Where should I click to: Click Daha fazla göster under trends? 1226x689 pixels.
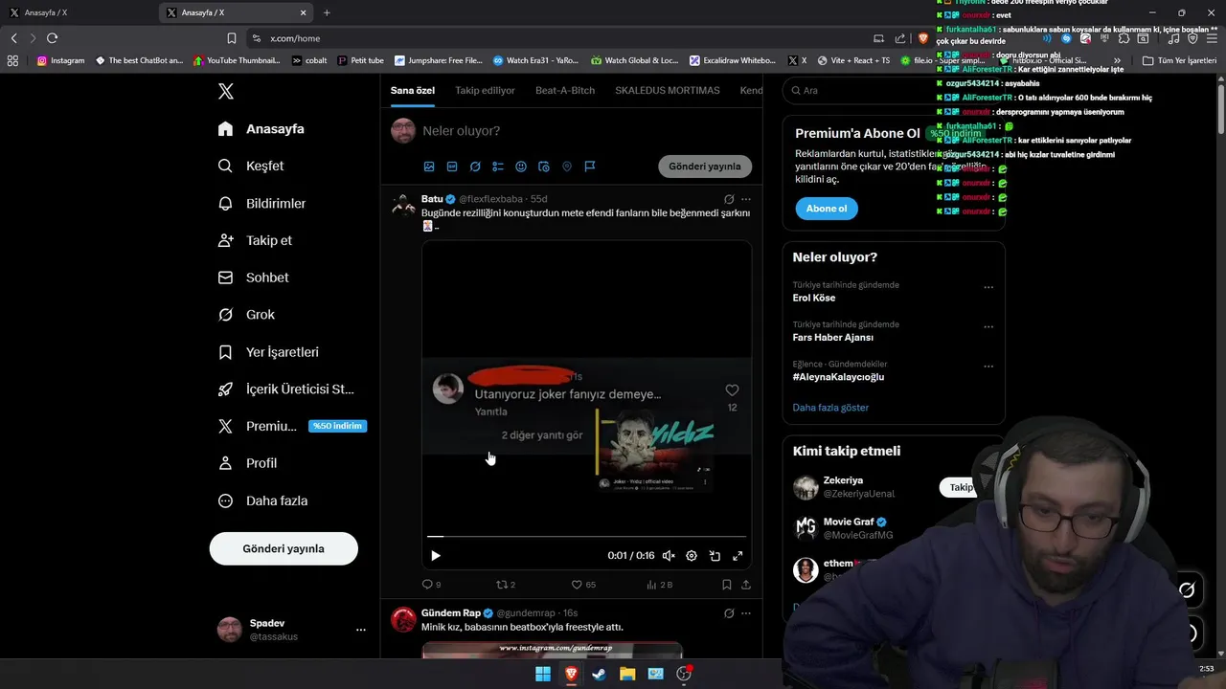click(830, 408)
